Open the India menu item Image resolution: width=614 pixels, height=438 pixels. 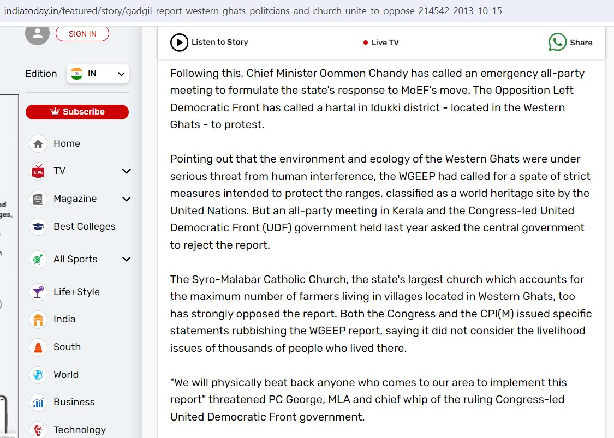click(x=64, y=320)
